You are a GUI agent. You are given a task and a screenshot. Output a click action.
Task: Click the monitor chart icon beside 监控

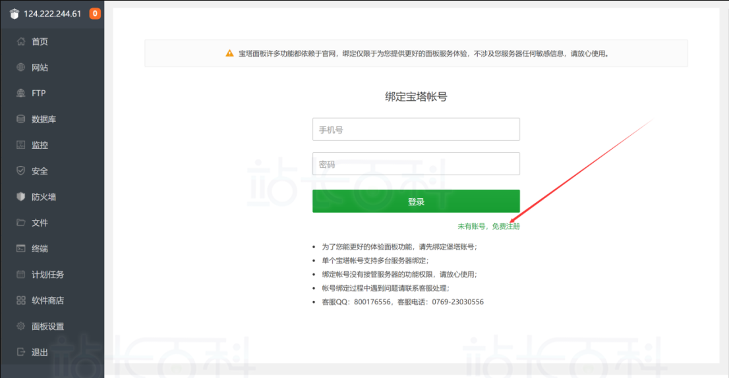(x=21, y=145)
